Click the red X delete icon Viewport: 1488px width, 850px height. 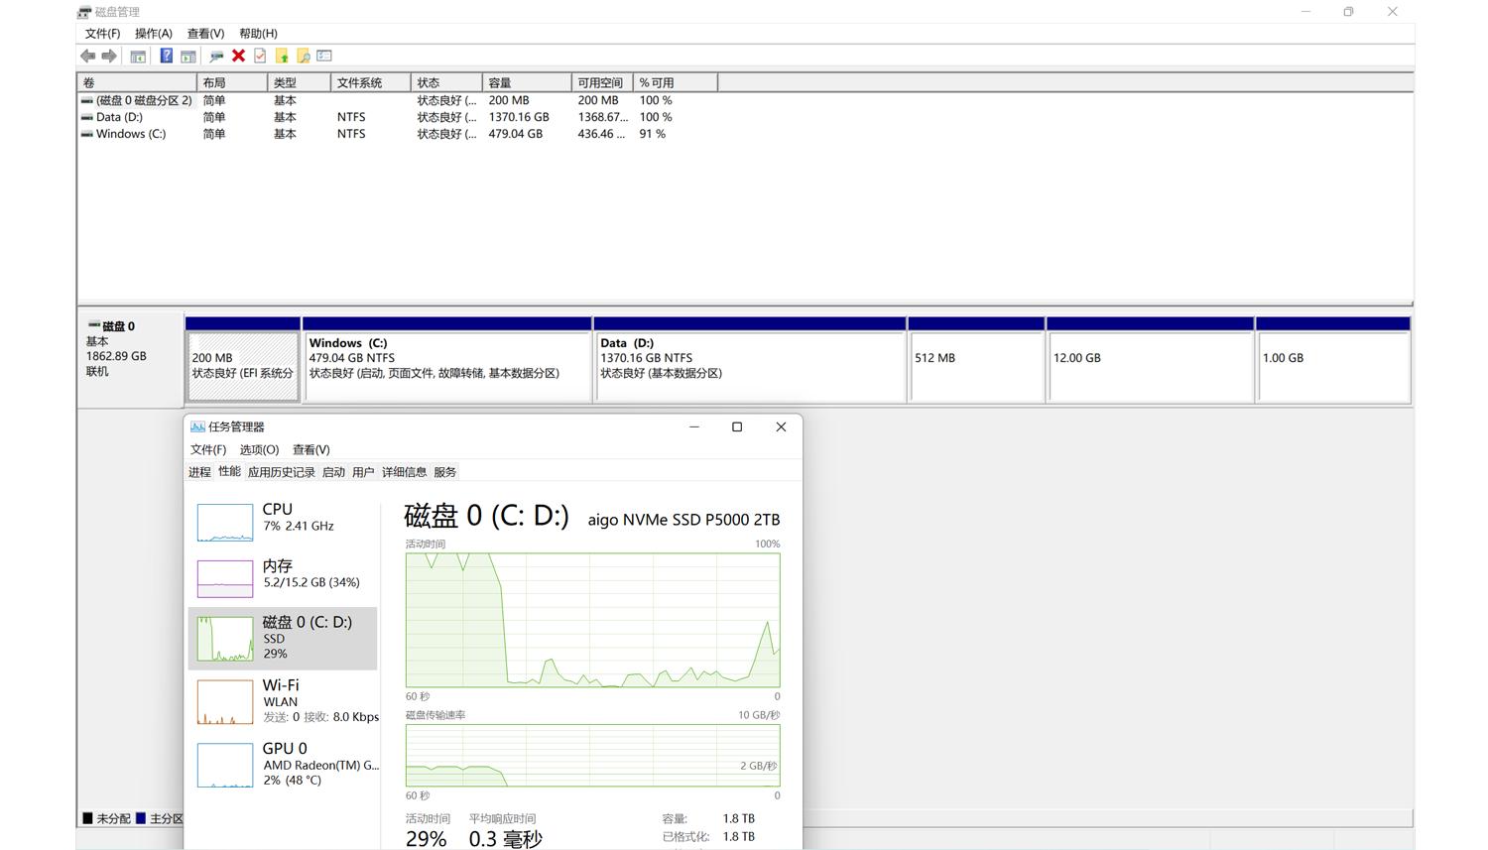point(238,57)
